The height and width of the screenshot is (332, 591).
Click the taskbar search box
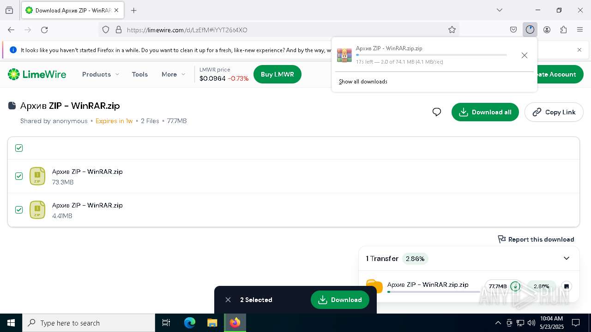pyautogui.click(x=89, y=323)
